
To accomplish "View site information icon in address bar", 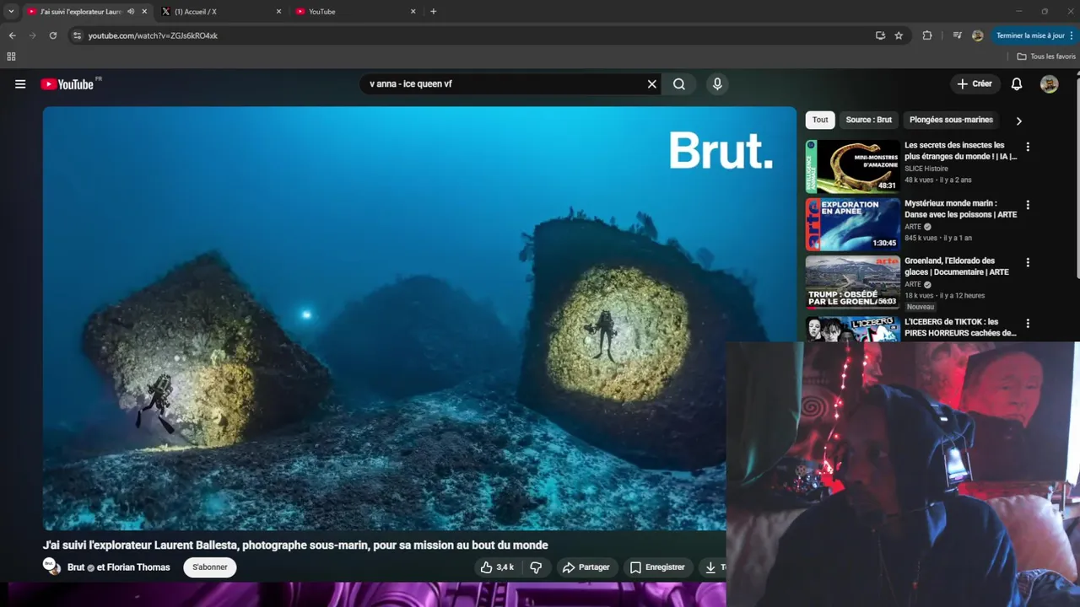I will [x=77, y=35].
